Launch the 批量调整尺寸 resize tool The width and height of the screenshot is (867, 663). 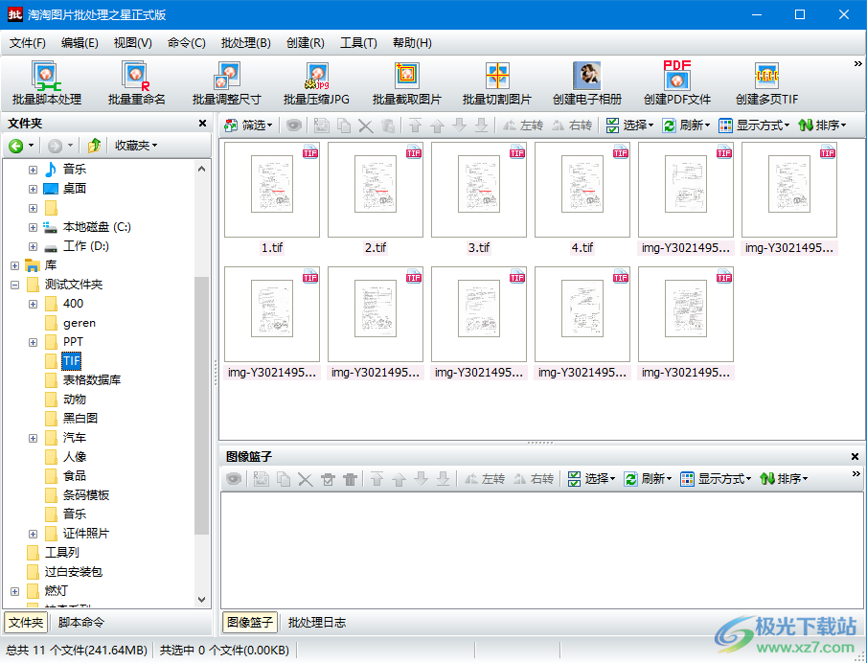click(x=226, y=82)
